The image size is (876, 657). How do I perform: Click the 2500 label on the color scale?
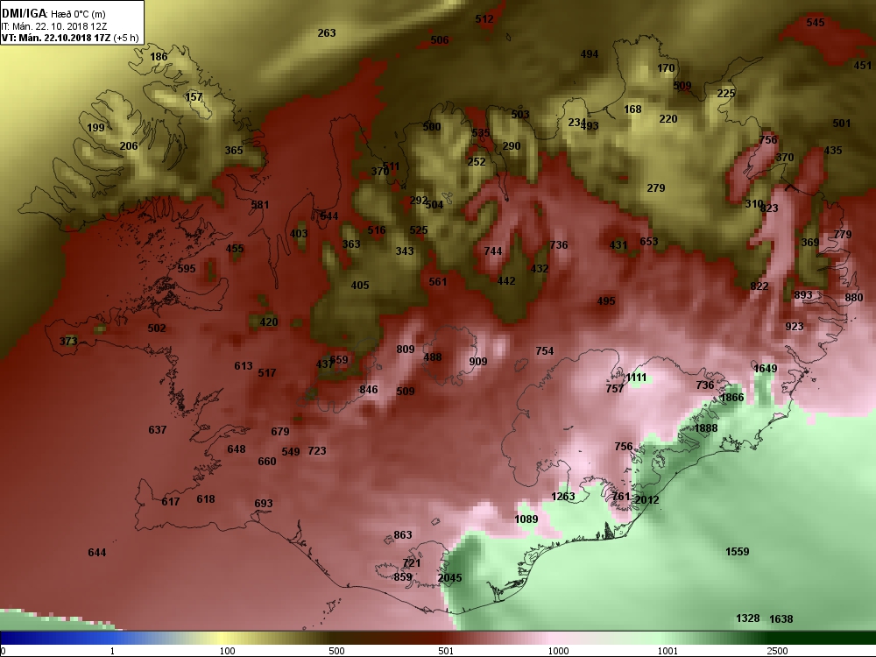[x=777, y=651]
